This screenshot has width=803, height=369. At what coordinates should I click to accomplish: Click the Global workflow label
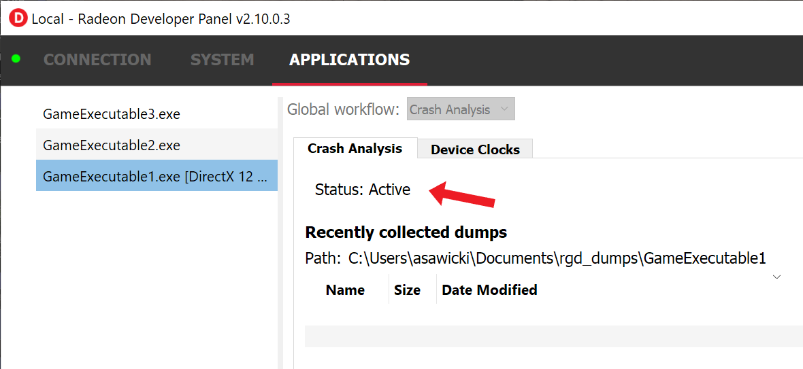343,109
